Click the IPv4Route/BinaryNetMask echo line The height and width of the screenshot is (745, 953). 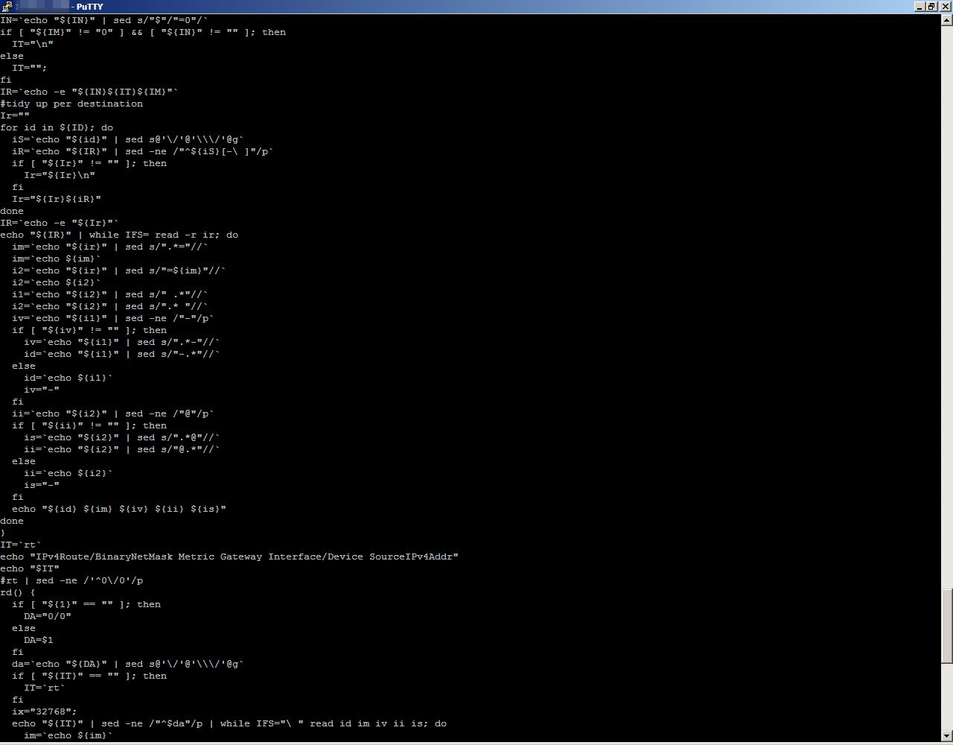[x=229, y=557]
